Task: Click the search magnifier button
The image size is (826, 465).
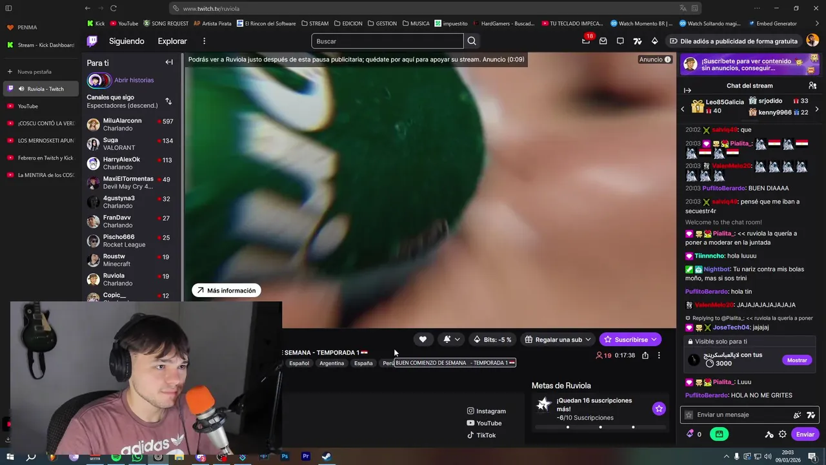Action: [x=472, y=41]
